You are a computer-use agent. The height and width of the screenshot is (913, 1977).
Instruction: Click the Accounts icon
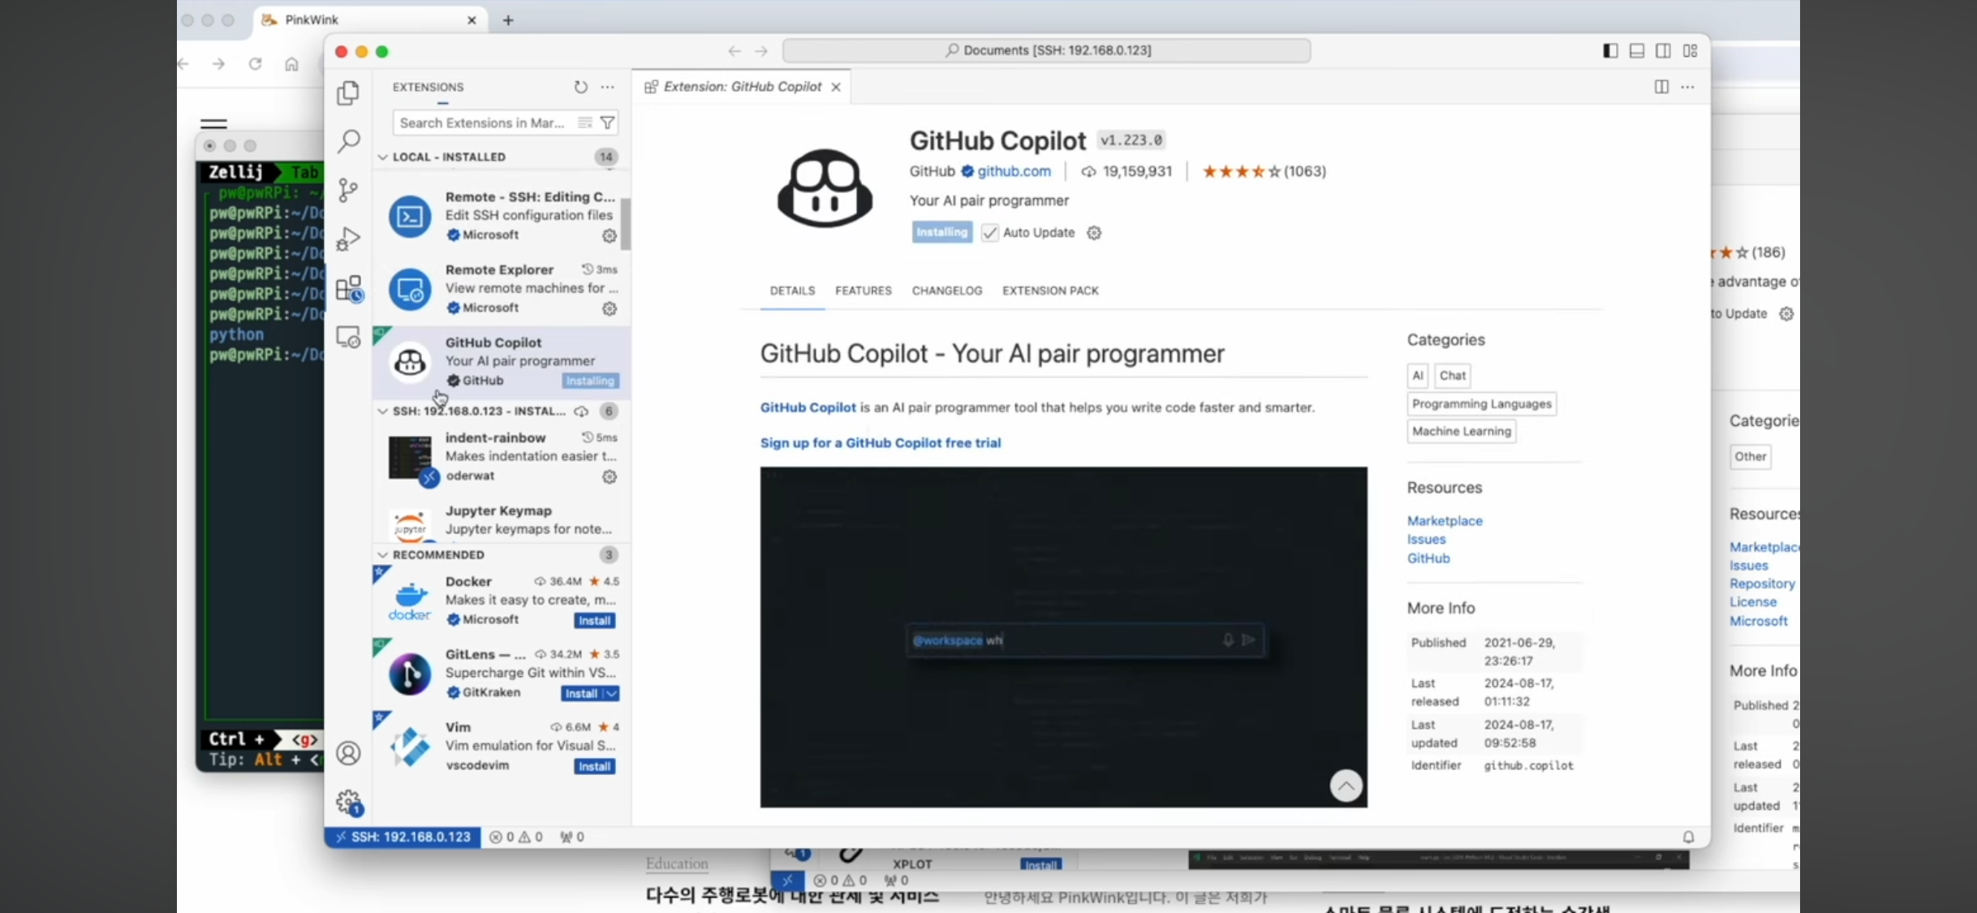(x=348, y=753)
